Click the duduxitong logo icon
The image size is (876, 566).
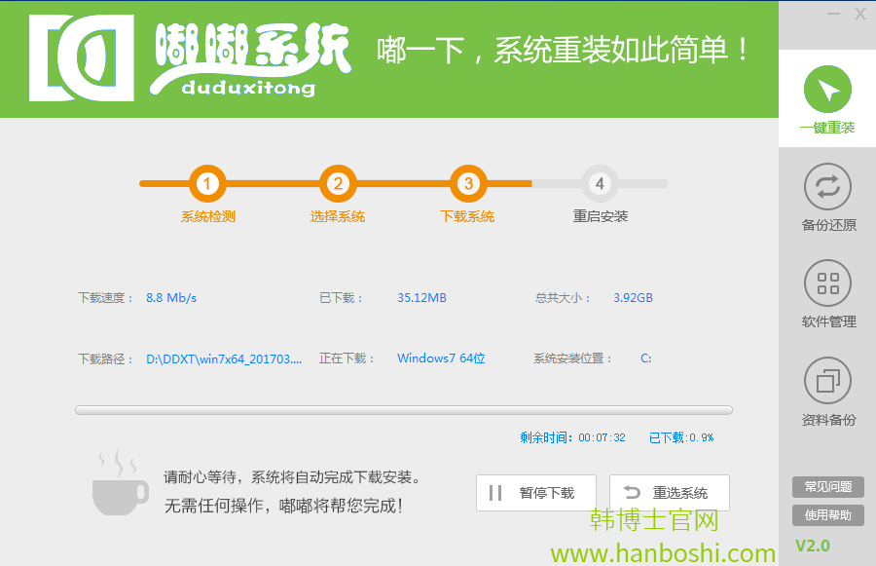[x=82, y=57]
